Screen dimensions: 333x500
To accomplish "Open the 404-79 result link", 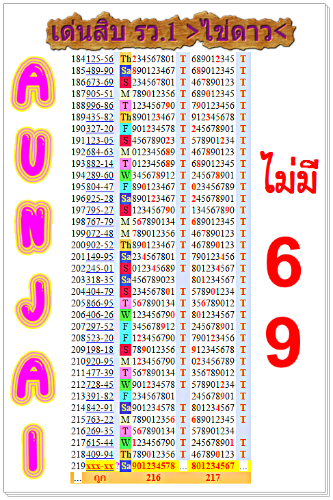I will pos(100,292).
